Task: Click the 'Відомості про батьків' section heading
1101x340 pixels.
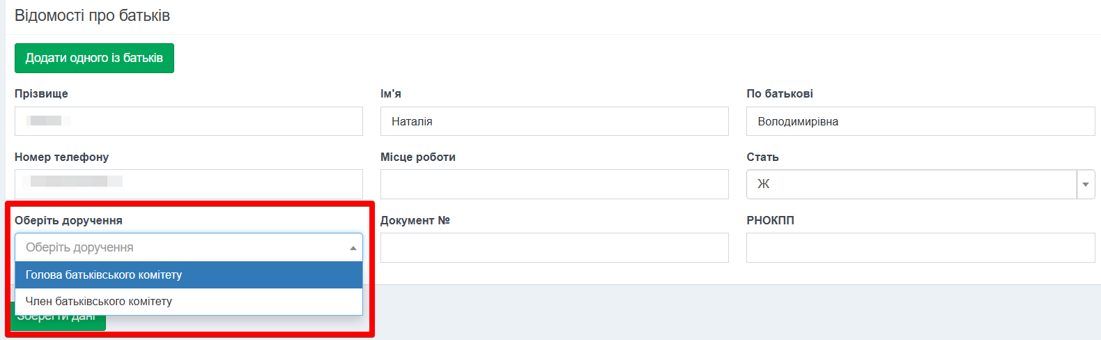Action: (x=92, y=15)
